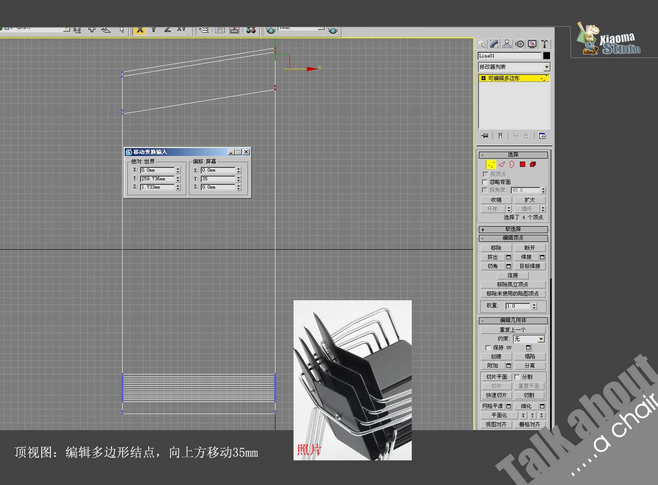
Task: Open the 约束 constraint dropdown
Action: pyautogui.click(x=541, y=339)
